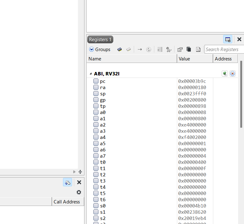Select the t2 register name
This screenshot has width=244, height=224.
tap(103, 175)
